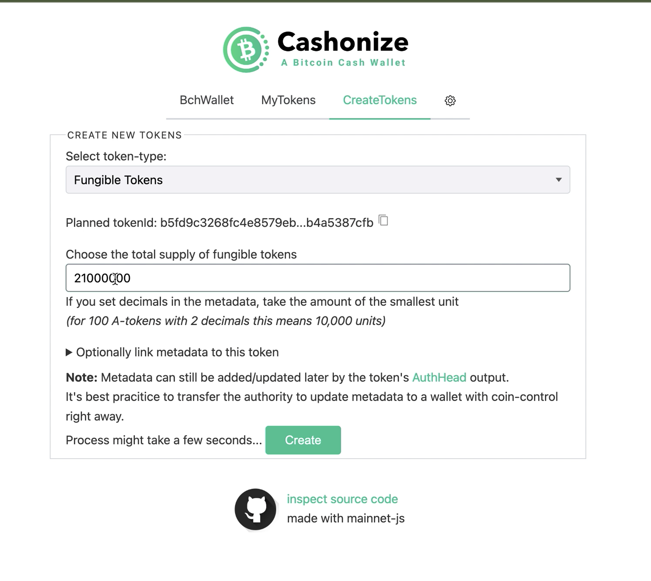Click the made with mainnet-js text

pyautogui.click(x=346, y=518)
